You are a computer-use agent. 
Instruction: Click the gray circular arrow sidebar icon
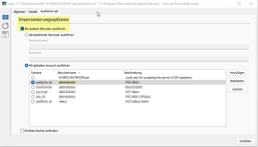[x=5, y=26]
